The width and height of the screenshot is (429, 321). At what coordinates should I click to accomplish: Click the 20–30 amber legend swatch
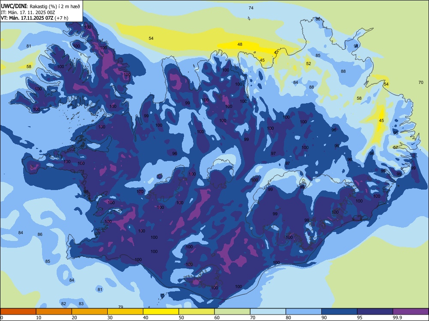90,312
